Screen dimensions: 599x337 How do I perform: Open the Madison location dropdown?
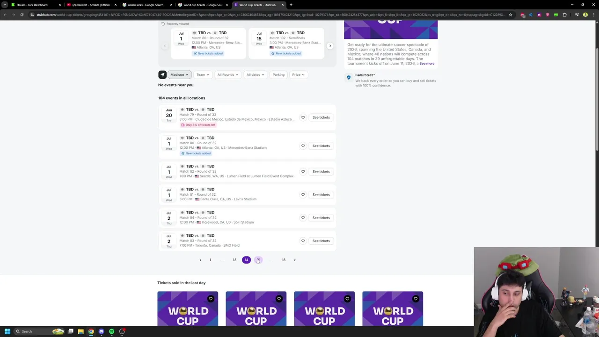coord(179,74)
